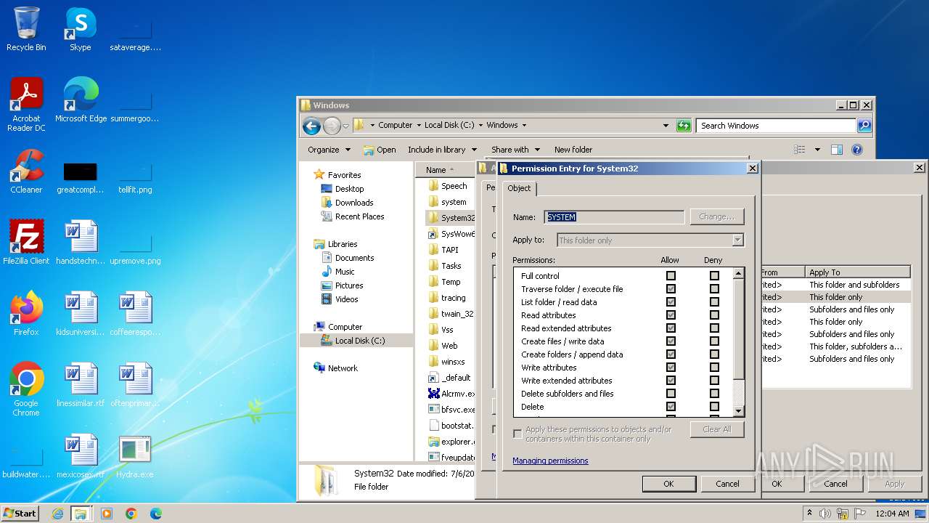Open the change view options arrow
This screenshot has height=523, width=929.
(817, 150)
